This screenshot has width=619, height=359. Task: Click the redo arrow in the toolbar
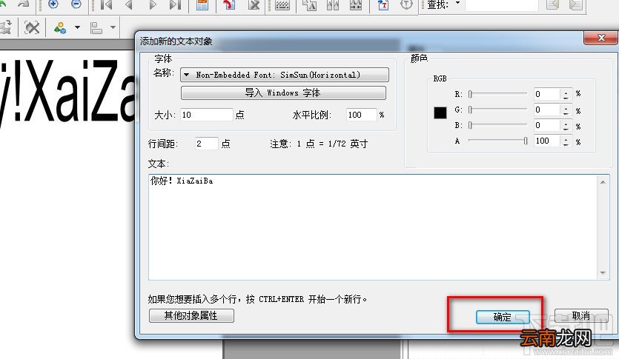coord(23,4)
